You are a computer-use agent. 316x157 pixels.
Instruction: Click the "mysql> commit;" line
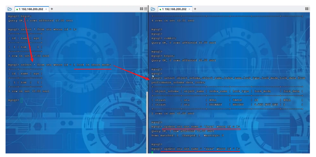pos(164,38)
